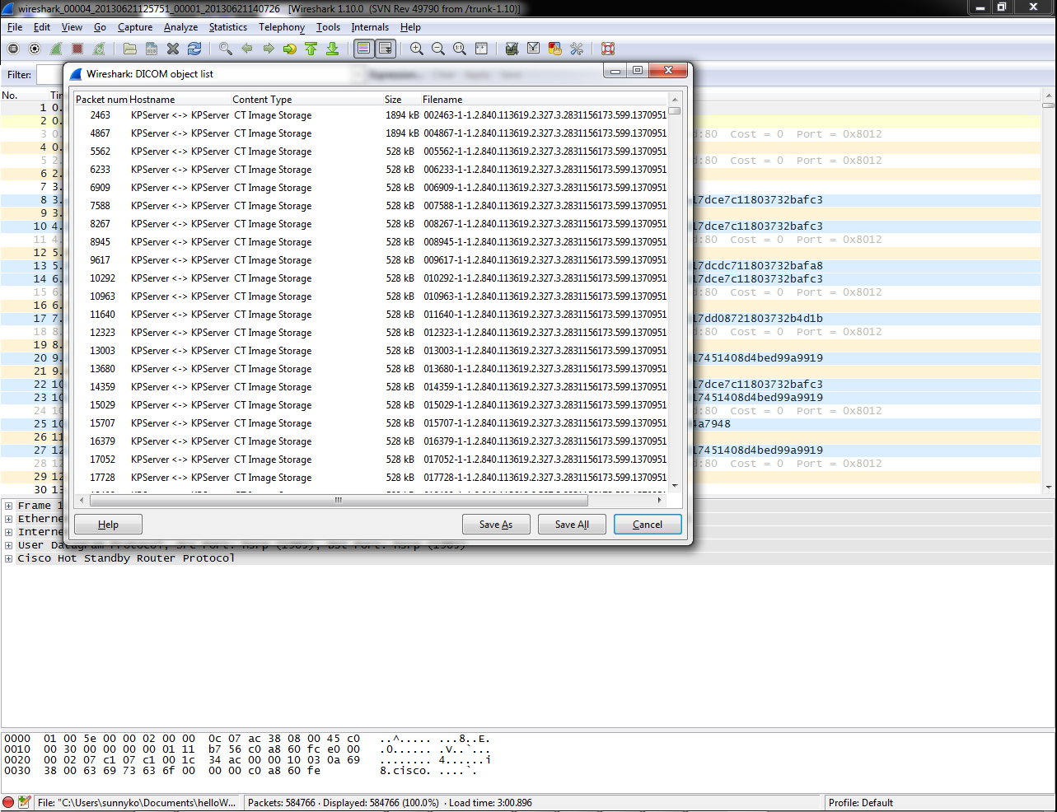Sort DICOM list by Packet num column

[101, 100]
